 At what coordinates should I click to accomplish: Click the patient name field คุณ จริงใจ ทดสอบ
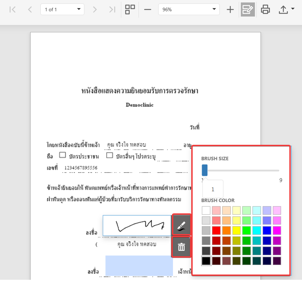127,144
